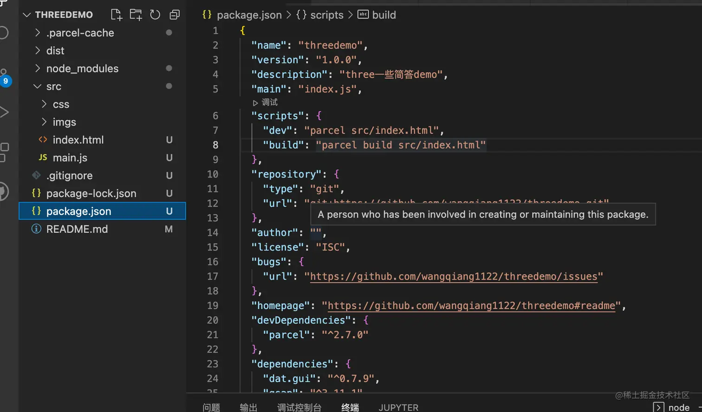Click the braces icon beside package-lock.json
This screenshot has width=702, height=412.
coord(36,193)
